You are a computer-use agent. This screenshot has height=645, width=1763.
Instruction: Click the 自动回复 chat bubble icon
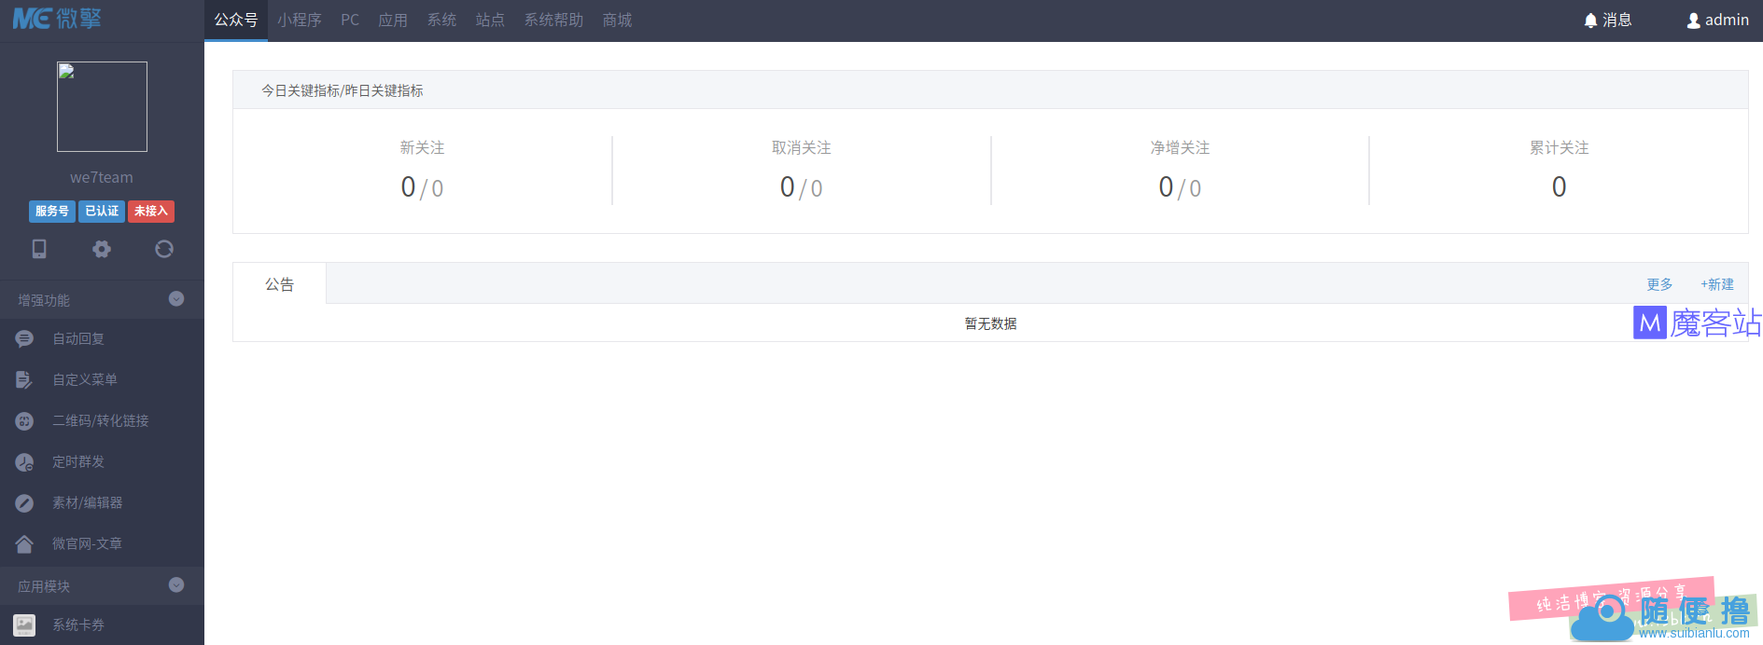click(x=24, y=339)
